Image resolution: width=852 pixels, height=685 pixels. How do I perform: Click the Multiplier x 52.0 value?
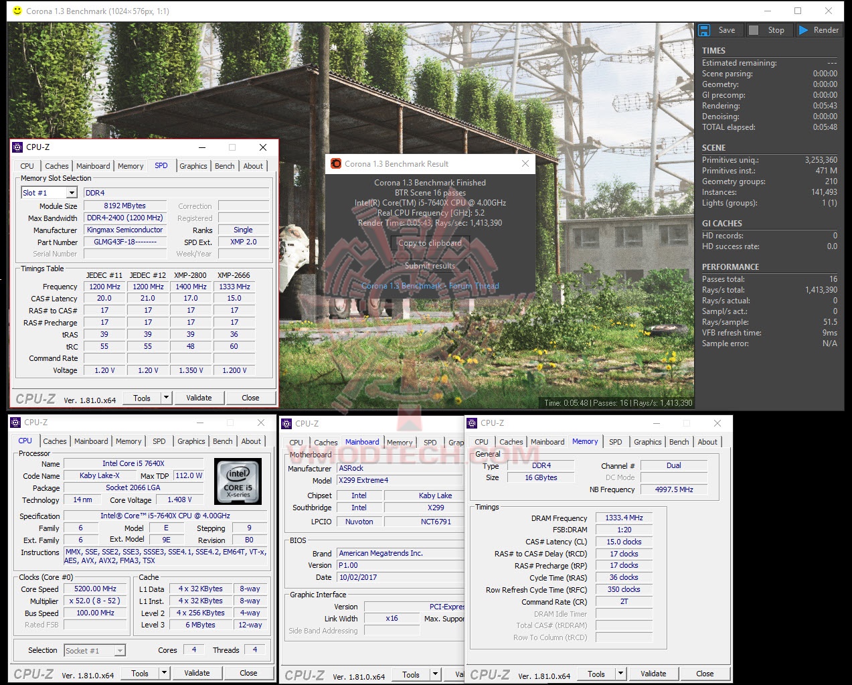pos(95,601)
